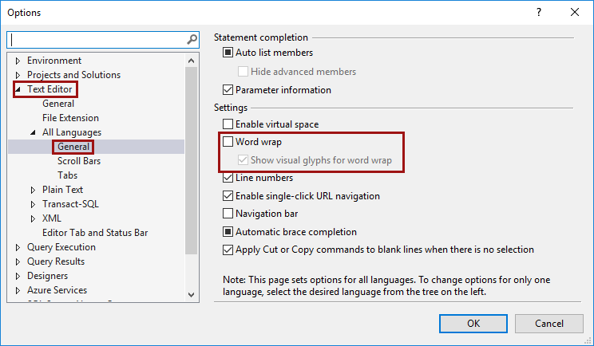Disable Line numbers checkbox

pos(228,178)
